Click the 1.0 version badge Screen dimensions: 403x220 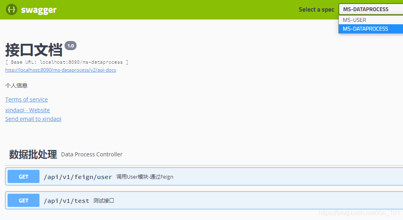tap(71, 46)
